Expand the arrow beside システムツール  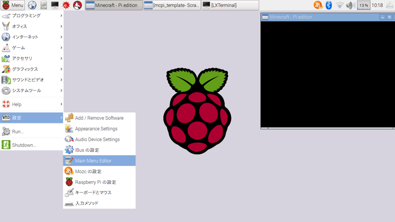[61, 90]
